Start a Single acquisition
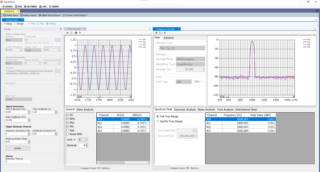This screenshot has height=172, width=320. coord(19,24)
